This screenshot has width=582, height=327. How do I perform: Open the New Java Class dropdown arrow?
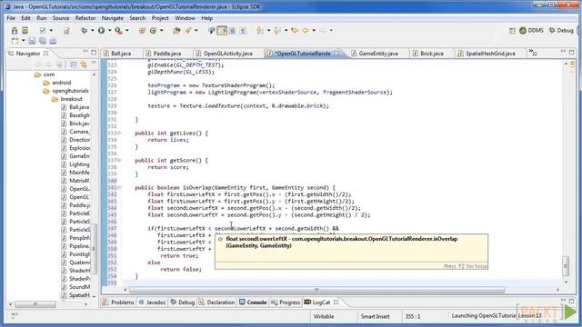click(x=162, y=31)
